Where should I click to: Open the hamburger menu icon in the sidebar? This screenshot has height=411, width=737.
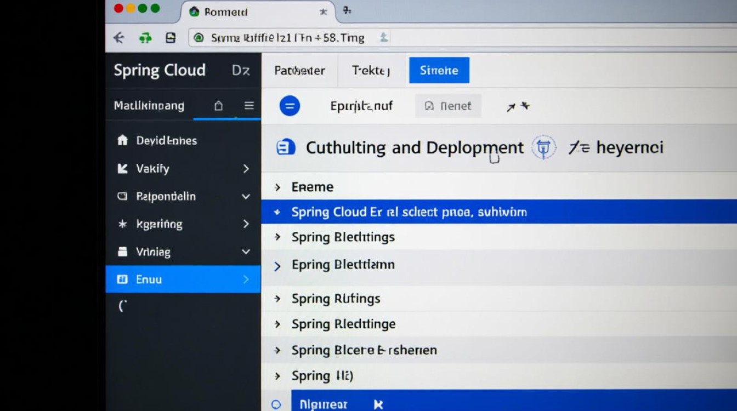point(249,106)
